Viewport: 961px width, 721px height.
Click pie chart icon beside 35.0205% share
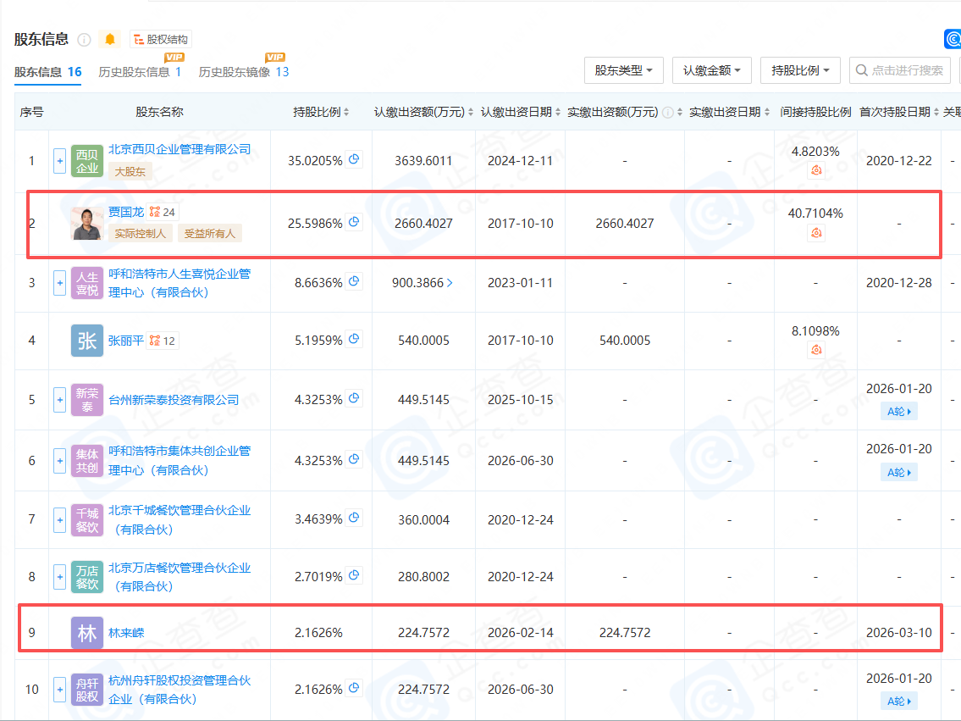click(x=355, y=159)
